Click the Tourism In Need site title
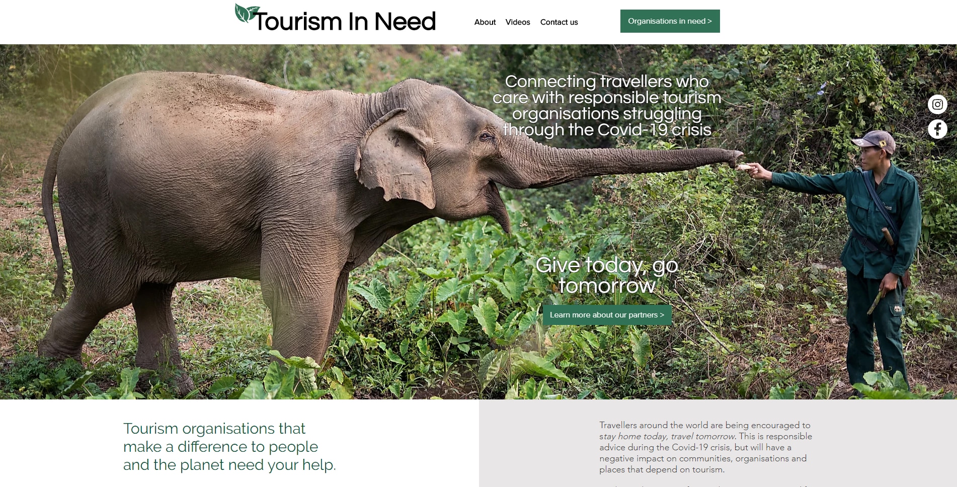 click(x=345, y=21)
